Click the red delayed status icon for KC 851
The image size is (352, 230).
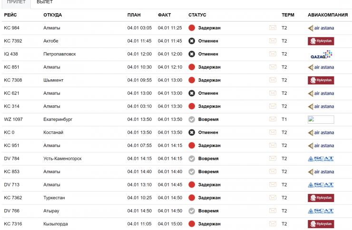point(192,67)
